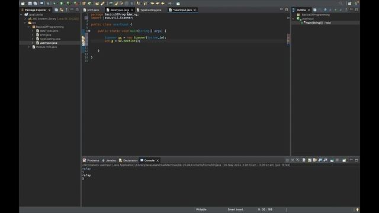Expand the JRE System Library node
The image size is (379, 213).
25,18
